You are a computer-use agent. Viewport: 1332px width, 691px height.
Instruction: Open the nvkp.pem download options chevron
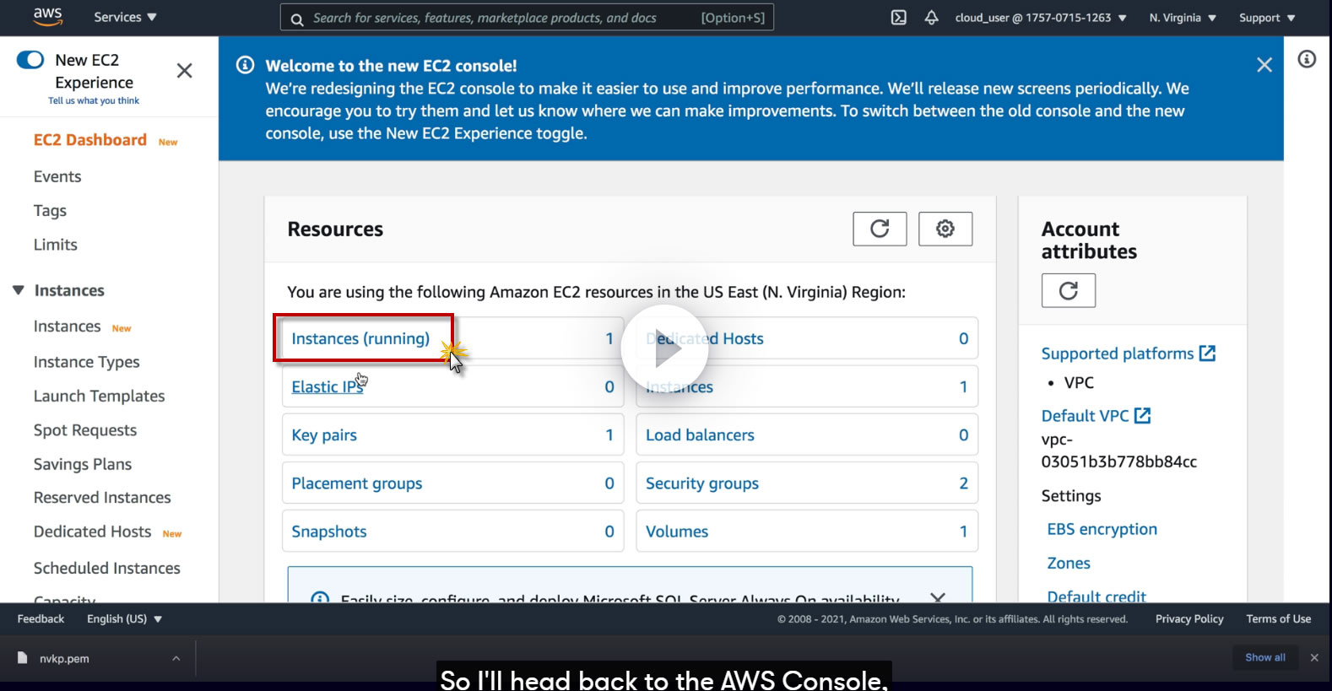tap(176, 658)
